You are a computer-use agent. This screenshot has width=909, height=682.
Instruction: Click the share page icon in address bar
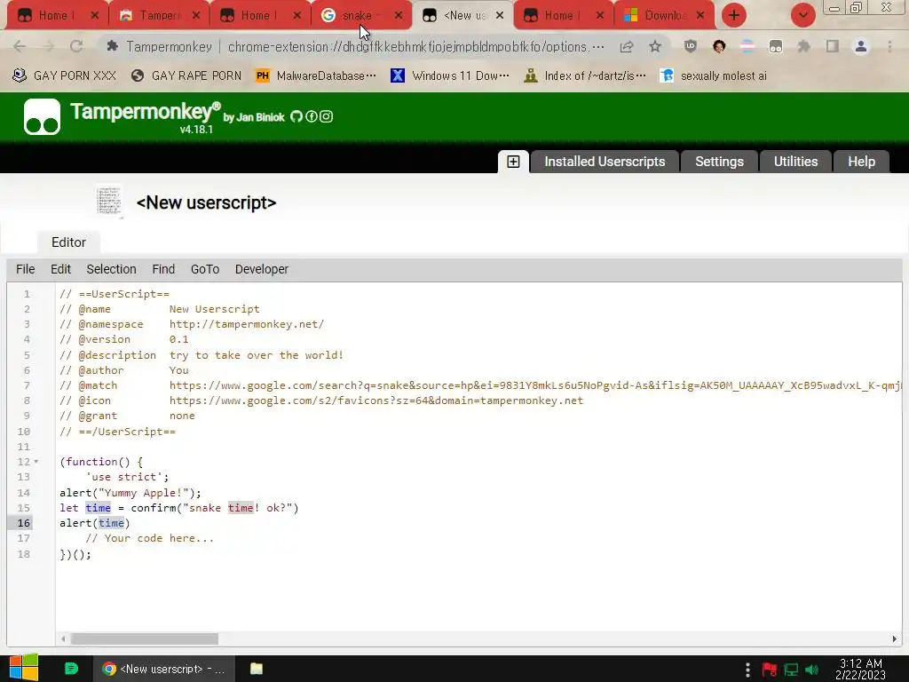tap(627, 47)
